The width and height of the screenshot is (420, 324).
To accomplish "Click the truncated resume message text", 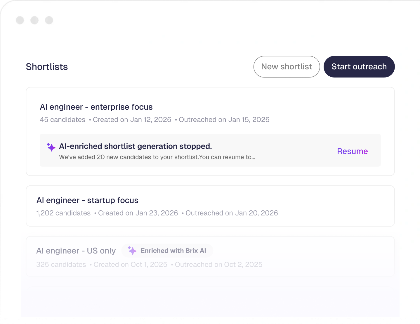I will pos(157,157).
